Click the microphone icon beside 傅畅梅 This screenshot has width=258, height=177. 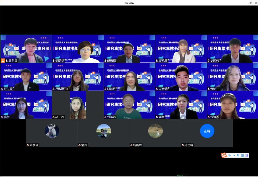coord(105,61)
